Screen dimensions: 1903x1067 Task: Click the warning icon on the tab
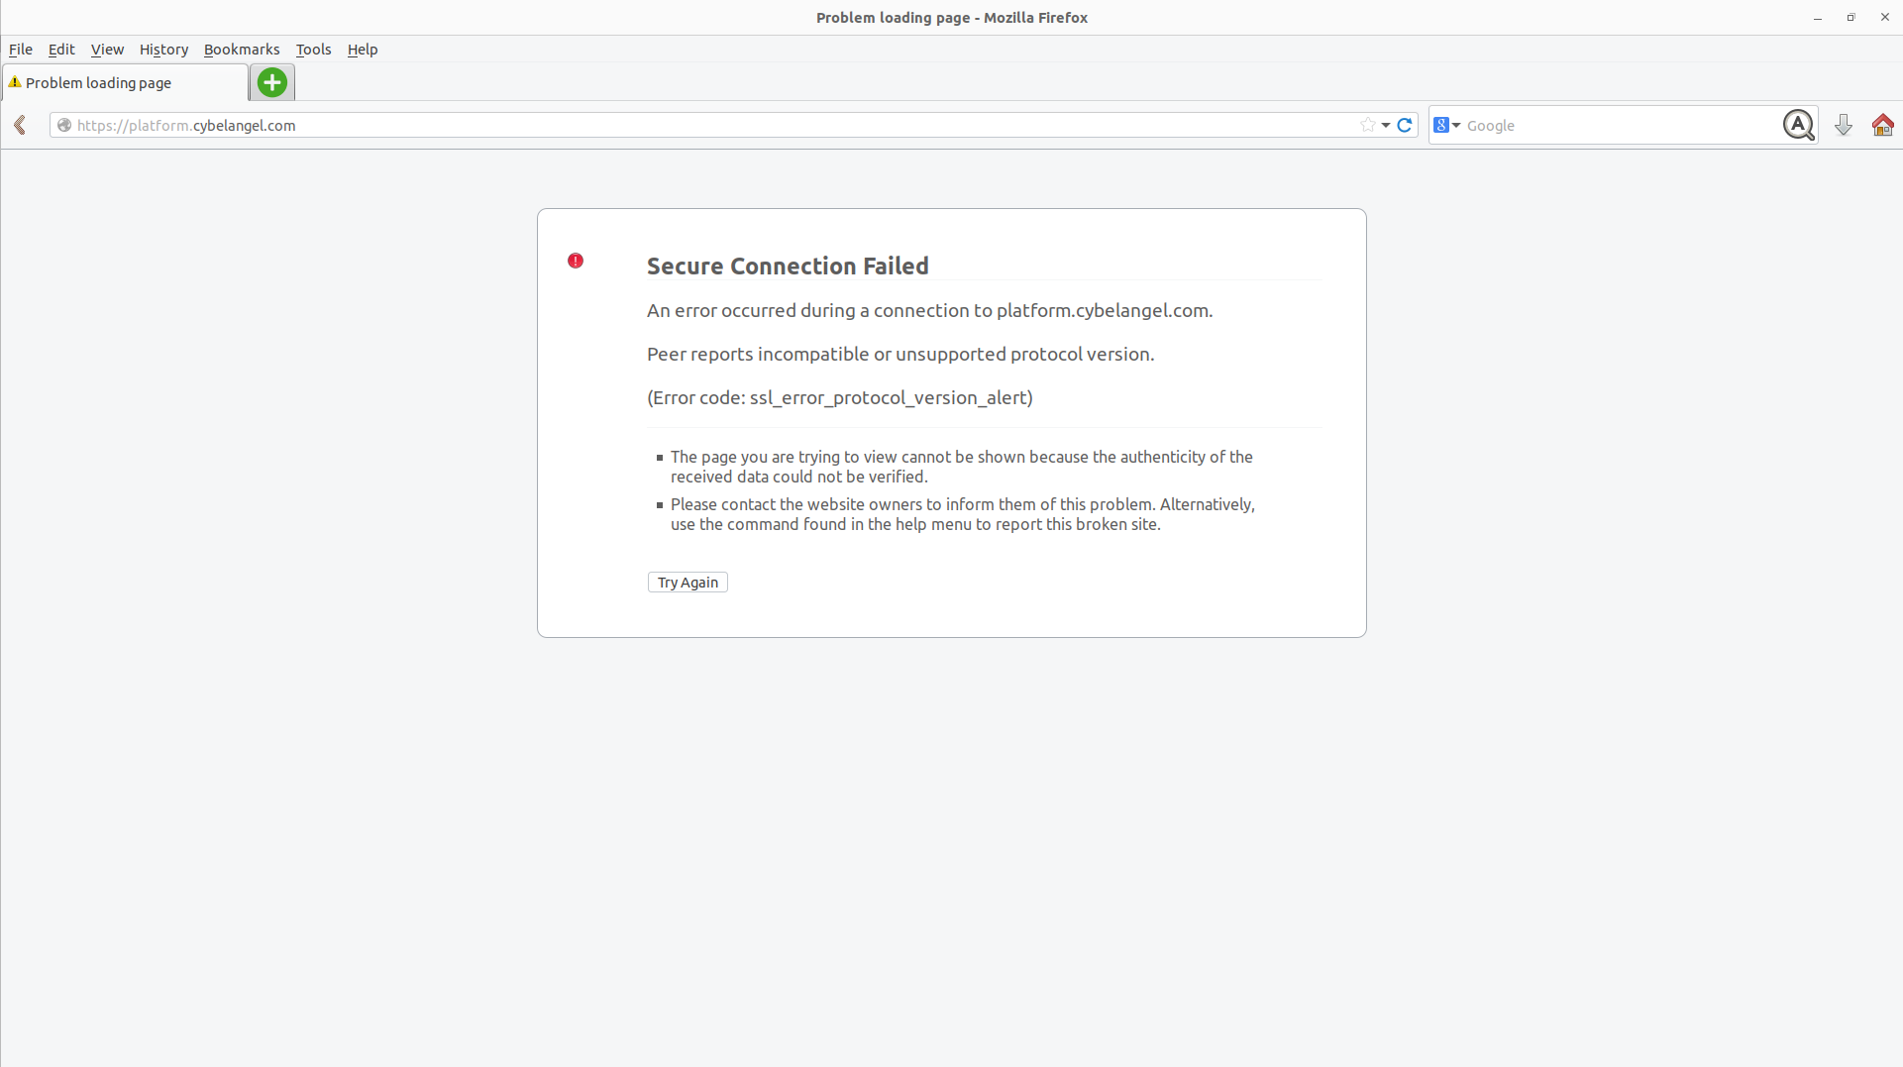pos(15,82)
